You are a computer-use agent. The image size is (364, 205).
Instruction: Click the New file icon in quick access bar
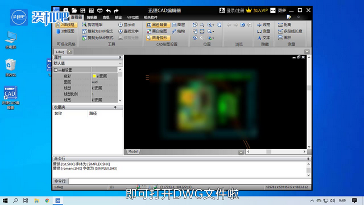[66, 10]
